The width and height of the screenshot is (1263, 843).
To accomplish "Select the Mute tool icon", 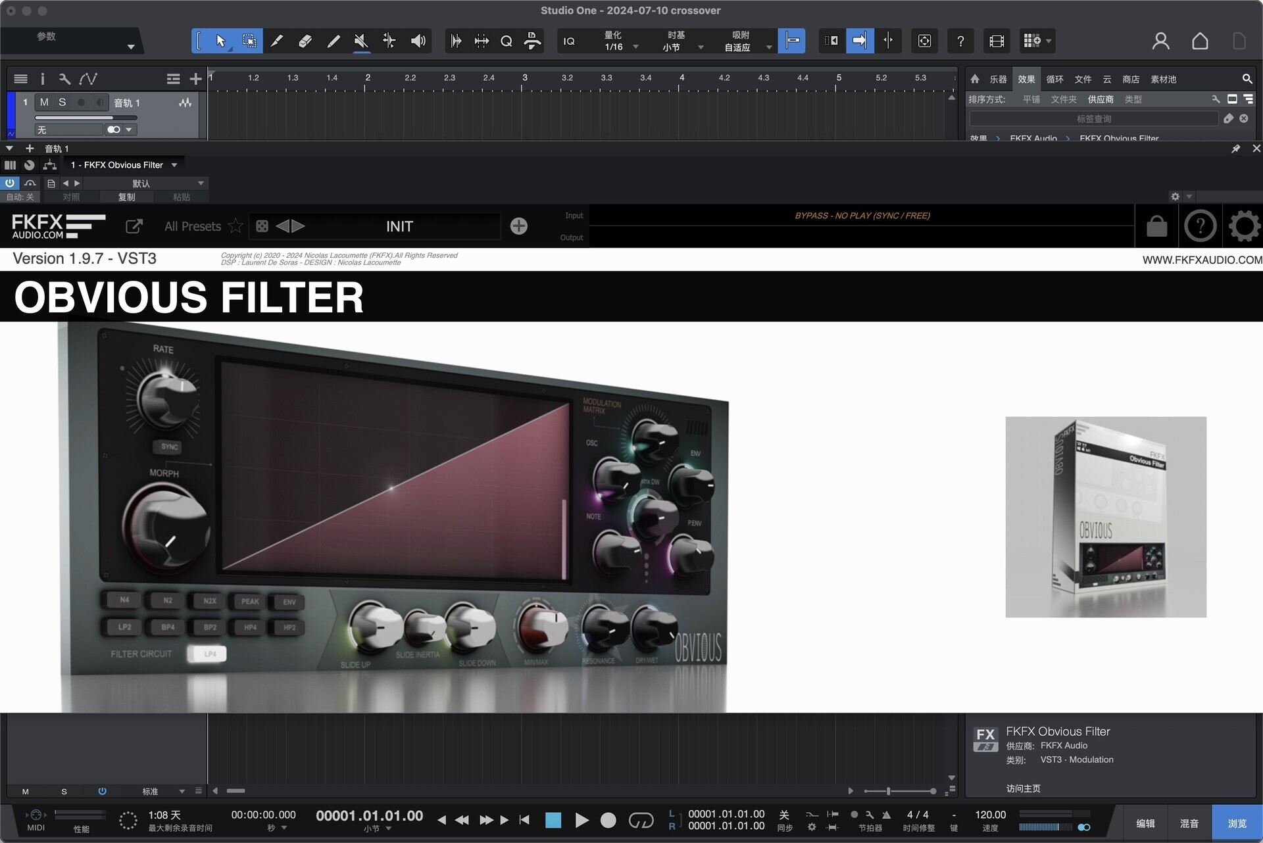I will (360, 41).
